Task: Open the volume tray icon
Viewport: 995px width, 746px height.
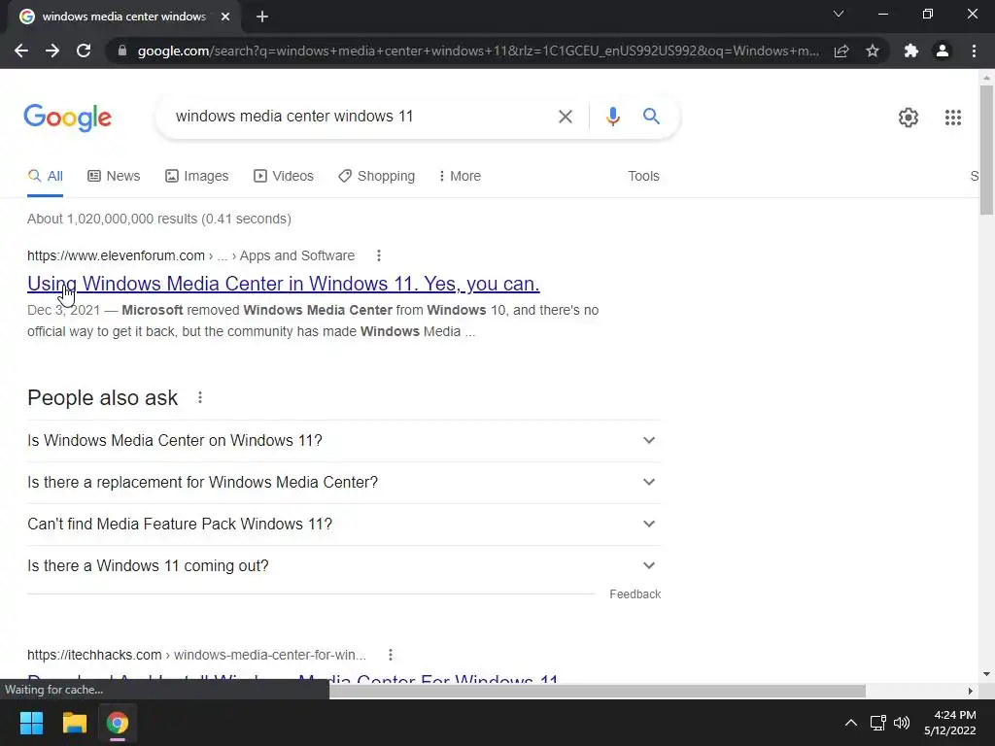Action: click(x=901, y=723)
